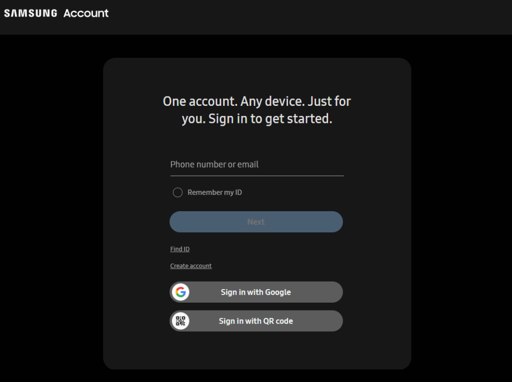
Task: Open the Create account link
Action: pyautogui.click(x=190, y=266)
